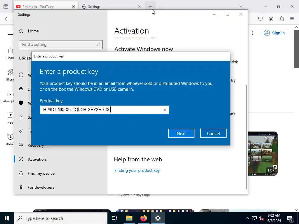The width and height of the screenshot is (299, 224).
Task: Open Firefox application hamburger menu
Action: (292, 19)
